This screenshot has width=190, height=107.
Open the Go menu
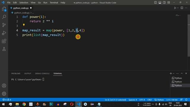(39, 3)
